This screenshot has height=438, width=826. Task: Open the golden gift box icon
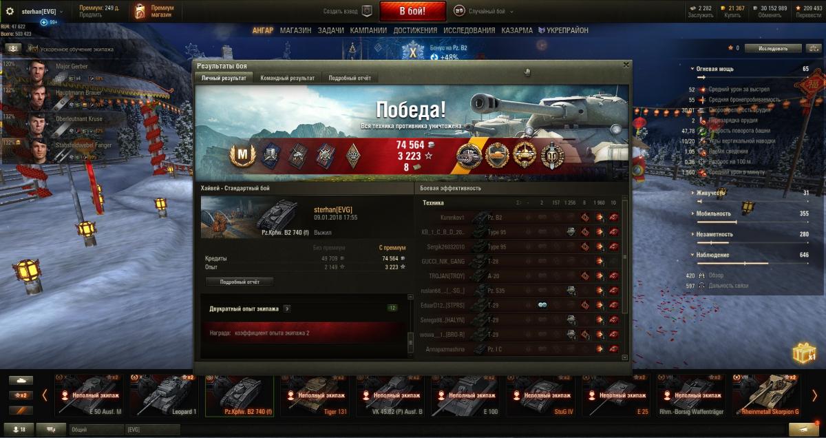[x=803, y=353]
